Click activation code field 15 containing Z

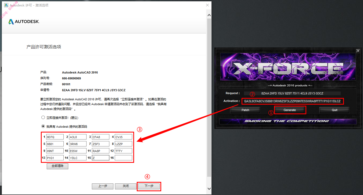[100, 158]
